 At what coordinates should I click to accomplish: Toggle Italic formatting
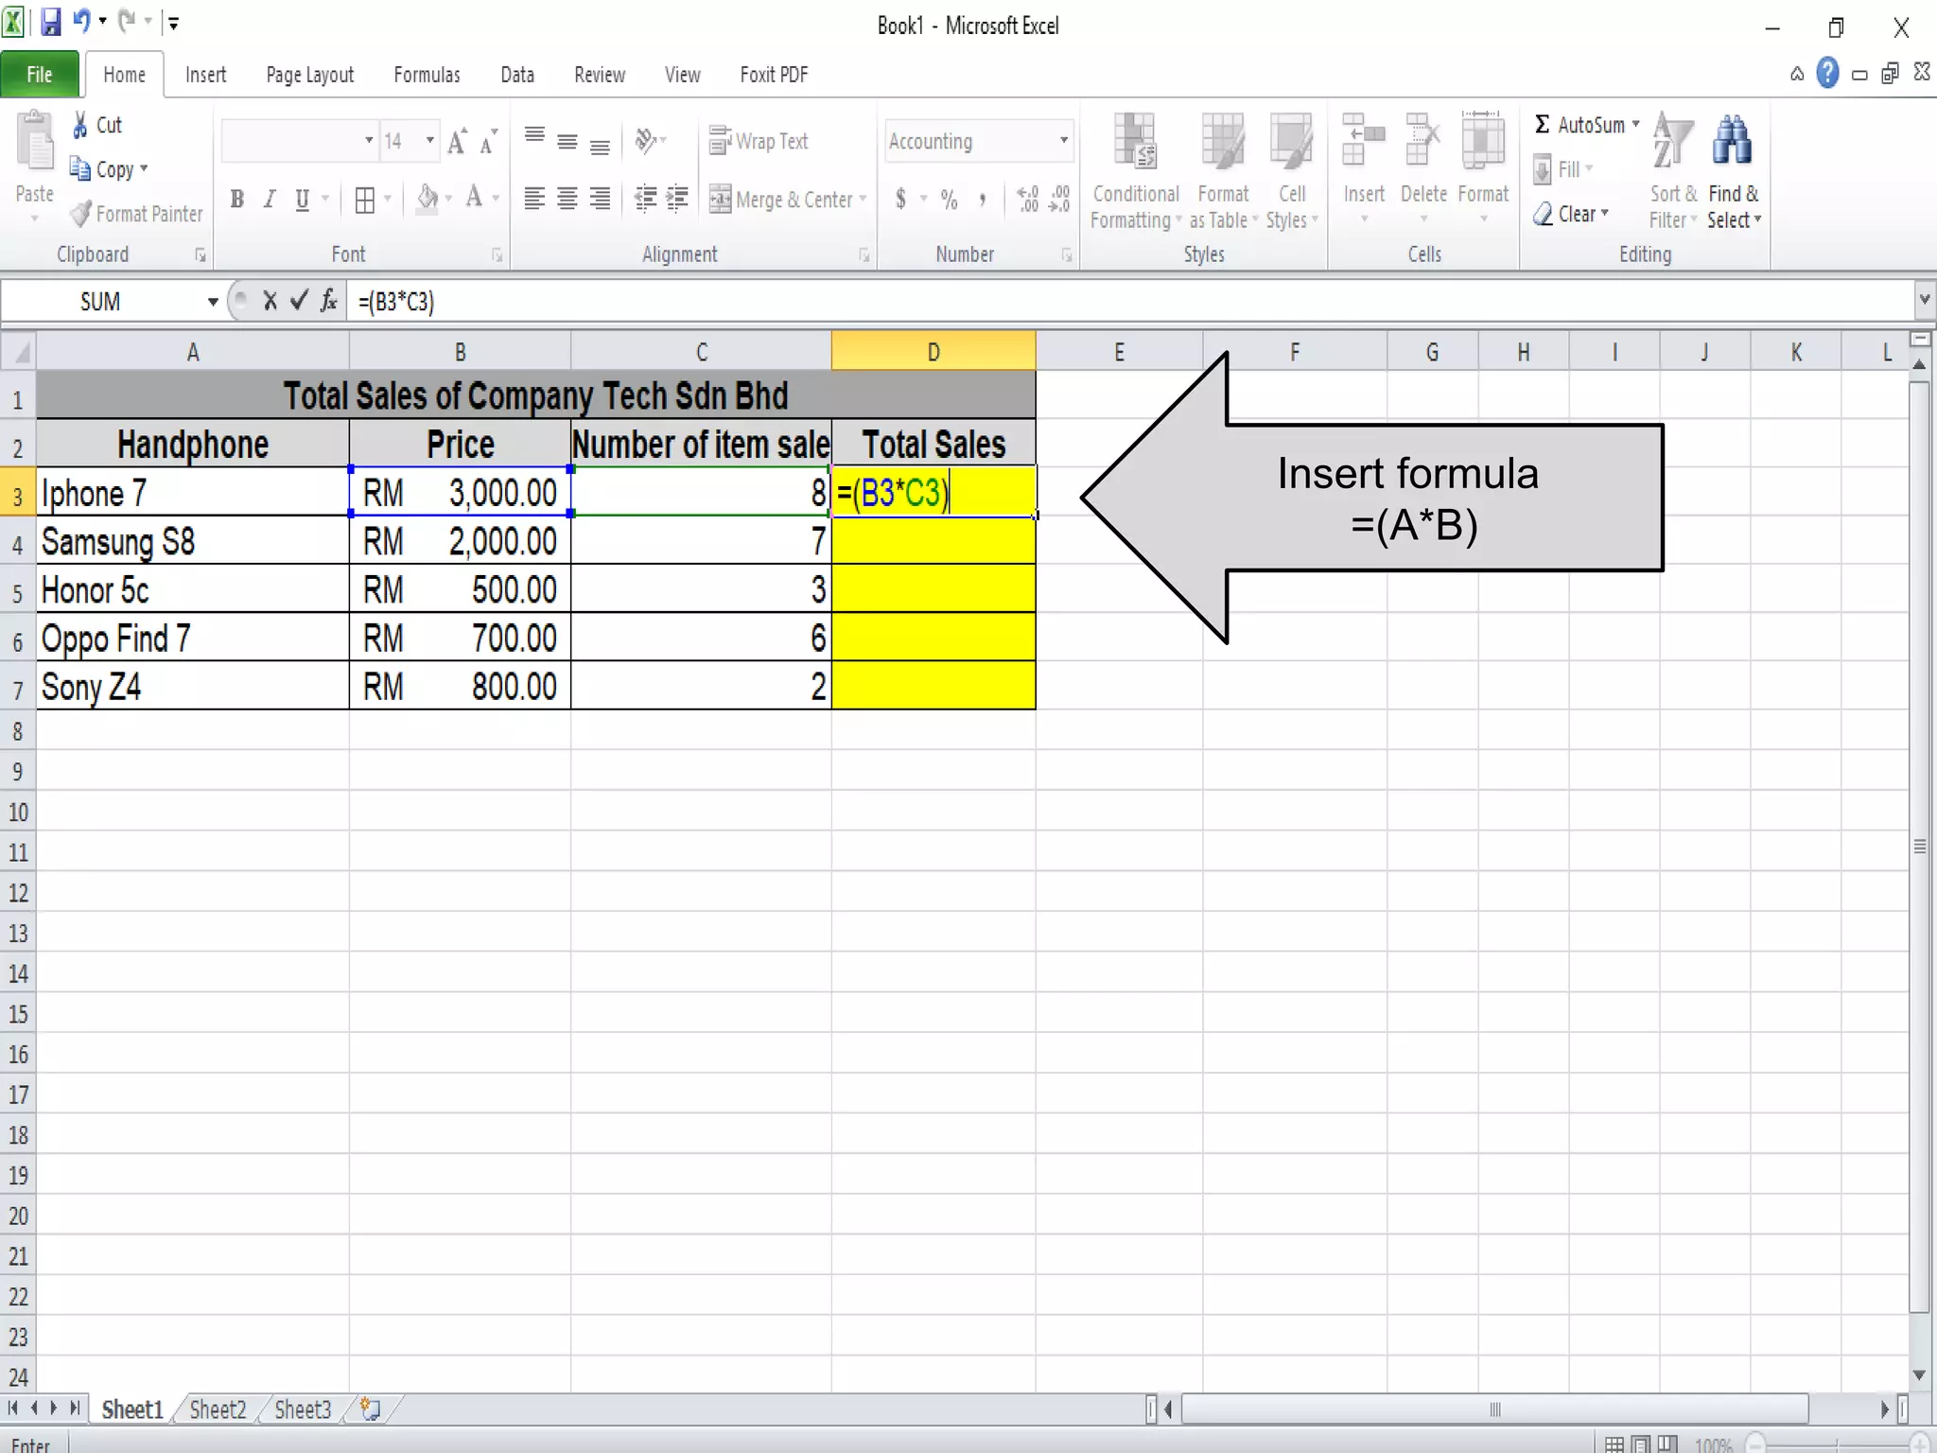(x=270, y=200)
